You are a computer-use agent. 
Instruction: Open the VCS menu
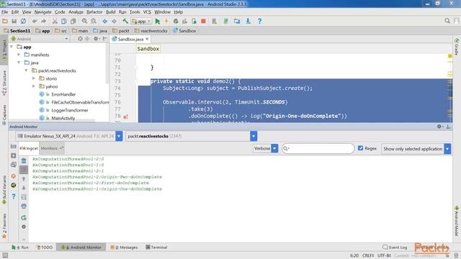147,12
